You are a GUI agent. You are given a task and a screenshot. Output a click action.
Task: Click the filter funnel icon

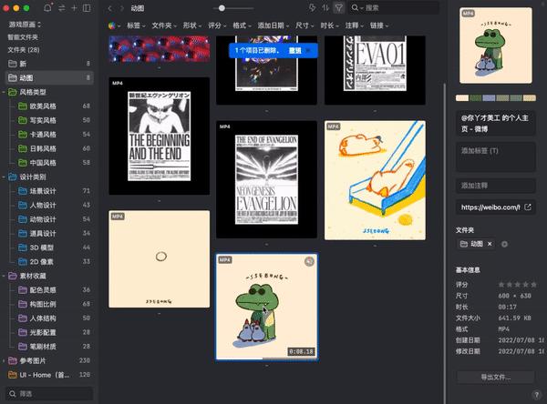click(x=339, y=7)
